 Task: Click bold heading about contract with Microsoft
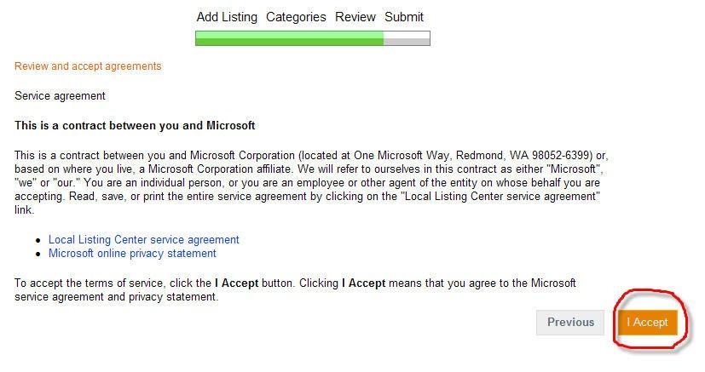(x=135, y=126)
